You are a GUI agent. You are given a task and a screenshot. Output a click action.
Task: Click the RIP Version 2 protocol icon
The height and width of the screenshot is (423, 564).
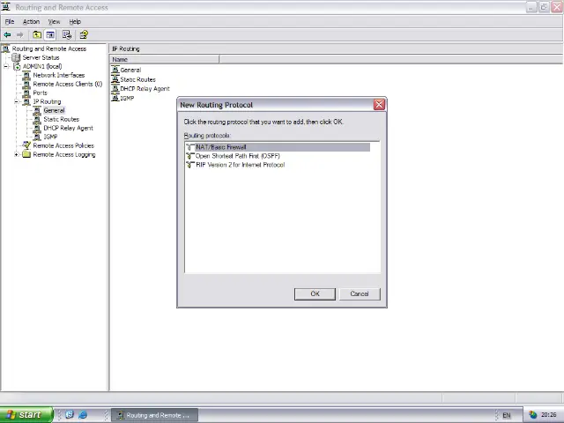190,165
